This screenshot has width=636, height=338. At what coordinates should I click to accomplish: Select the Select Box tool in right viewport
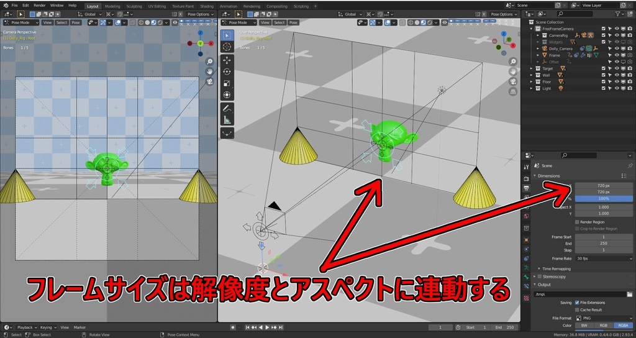pos(227,35)
